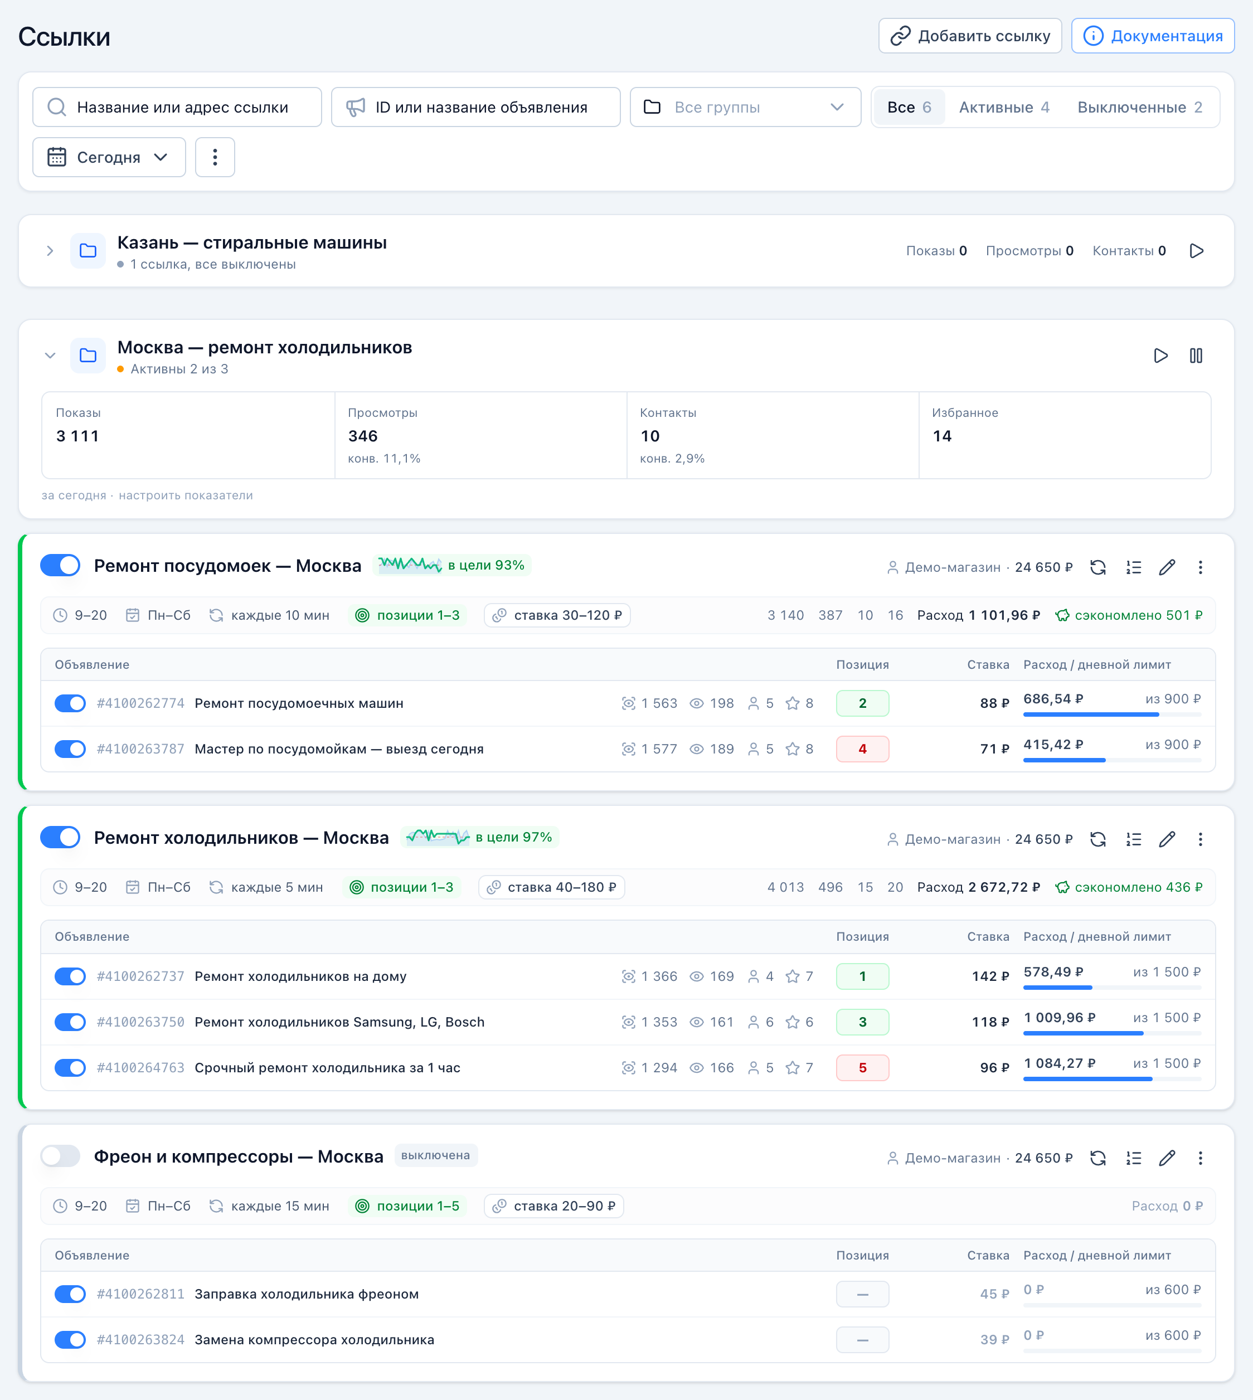
Task: Toggle off ad Замена компрессора холодильника
Action: [70, 1339]
